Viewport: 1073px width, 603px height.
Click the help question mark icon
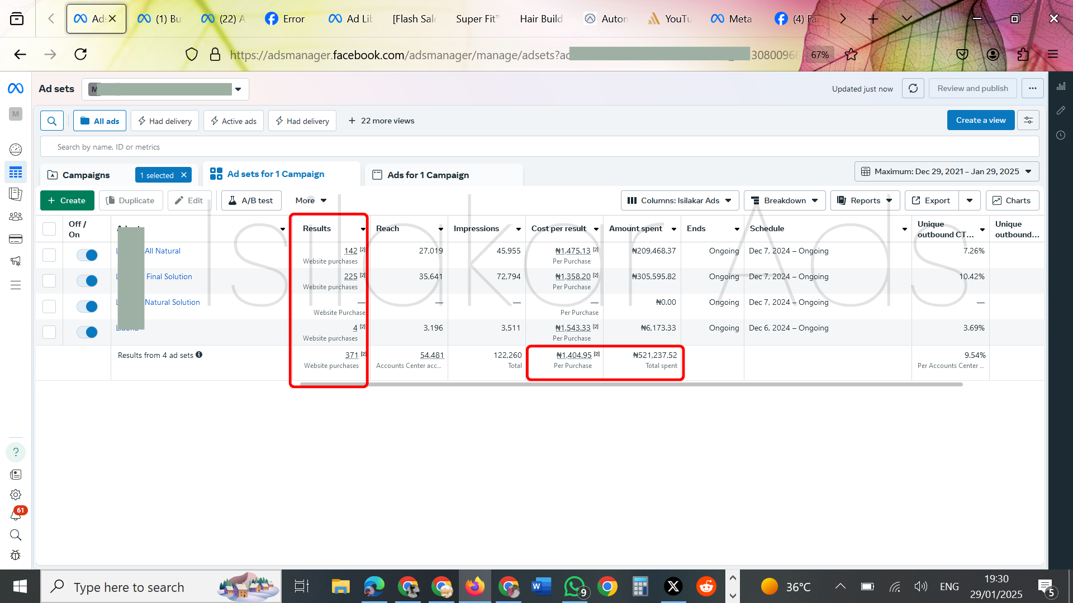pos(16,452)
